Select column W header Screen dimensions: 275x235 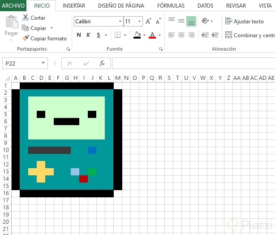pos(203,78)
